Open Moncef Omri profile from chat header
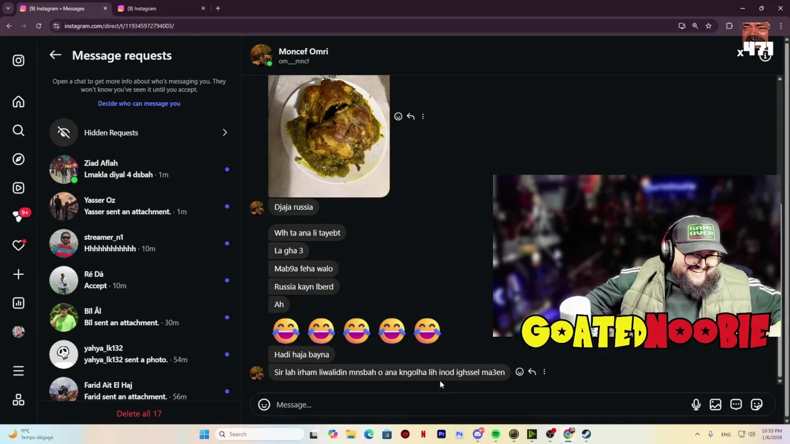Image resolution: width=790 pixels, height=444 pixels. pos(303,51)
